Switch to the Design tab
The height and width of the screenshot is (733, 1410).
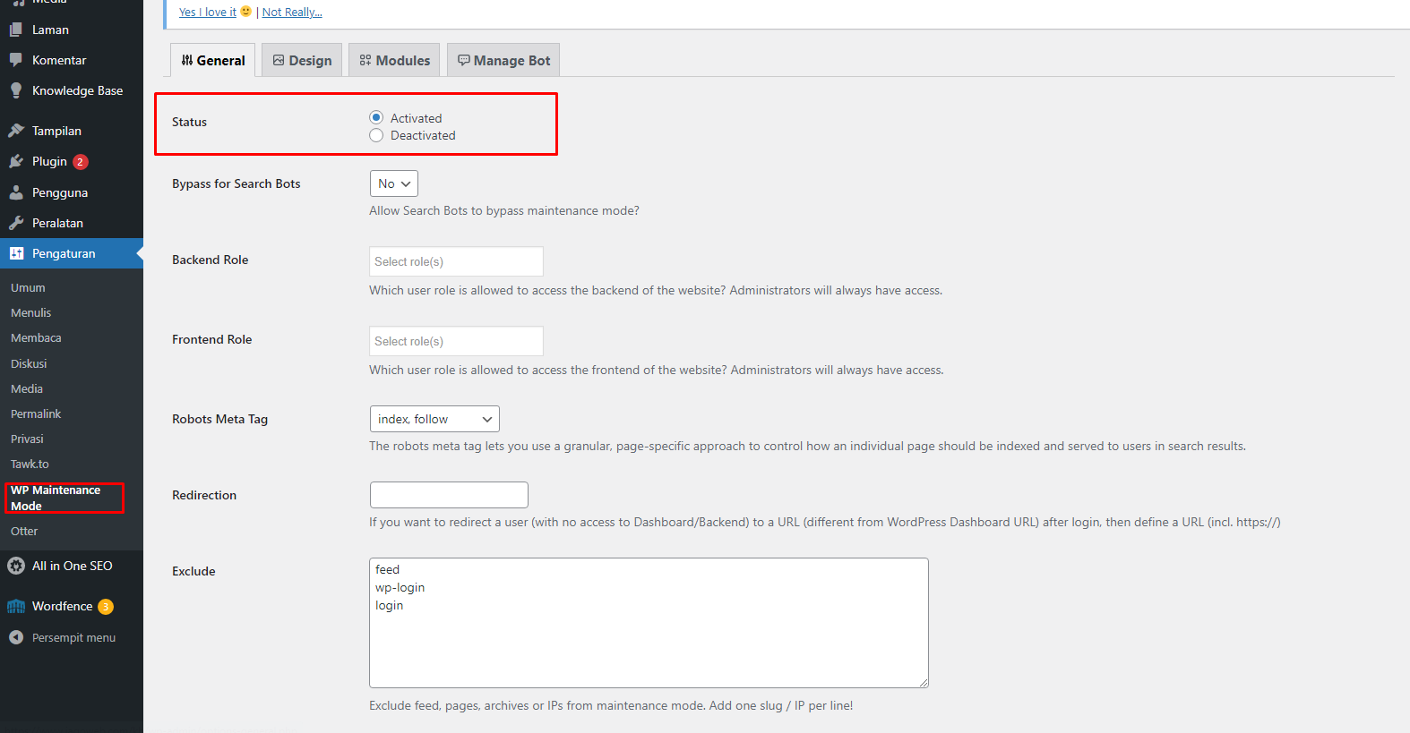pyautogui.click(x=302, y=60)
